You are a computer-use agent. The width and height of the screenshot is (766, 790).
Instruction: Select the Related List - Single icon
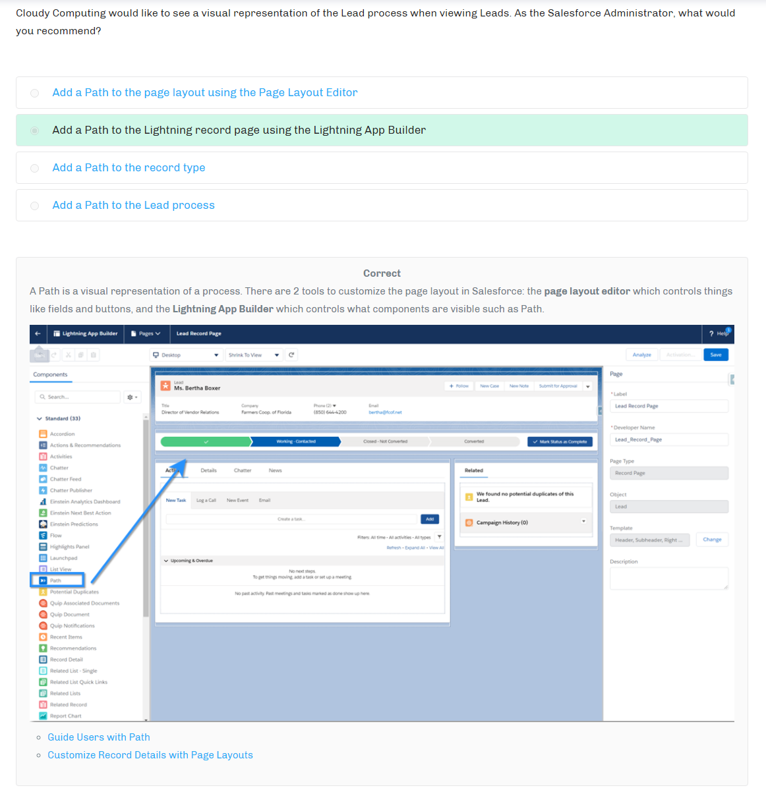click(x=43, y=671)
